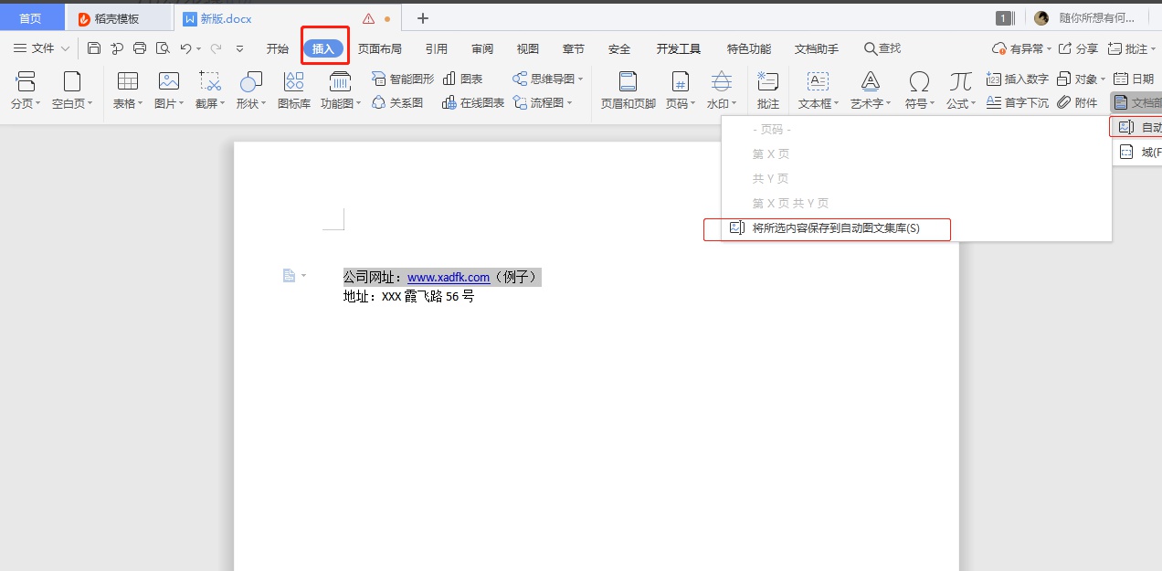Expand the paragraph layout icon arrow beside text
Viewport: 1162px width, 571px height.
304,275
